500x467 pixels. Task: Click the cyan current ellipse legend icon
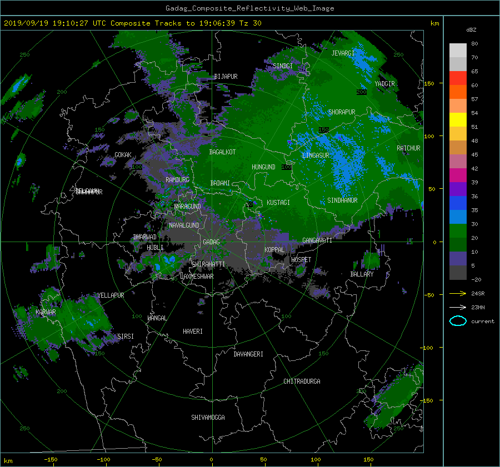pyautogui.click(x=458, y=321)
